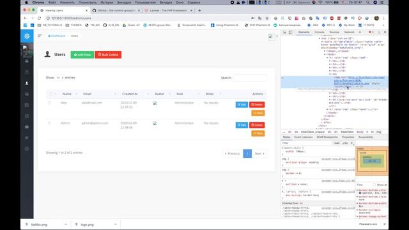Click the red error count indicator in DevTools

click(x=371, y=33)
